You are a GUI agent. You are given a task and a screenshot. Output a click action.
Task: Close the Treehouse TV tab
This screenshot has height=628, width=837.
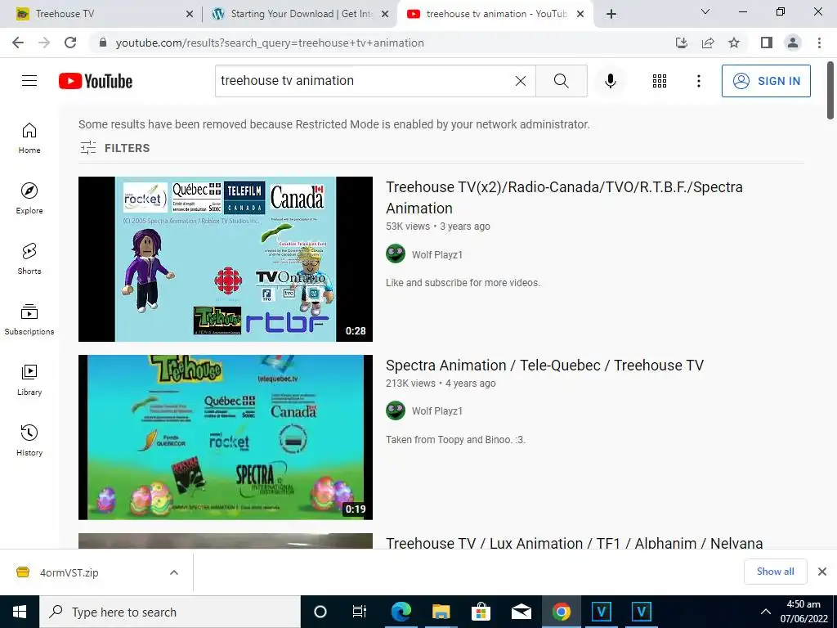click(x=190, y=15)
